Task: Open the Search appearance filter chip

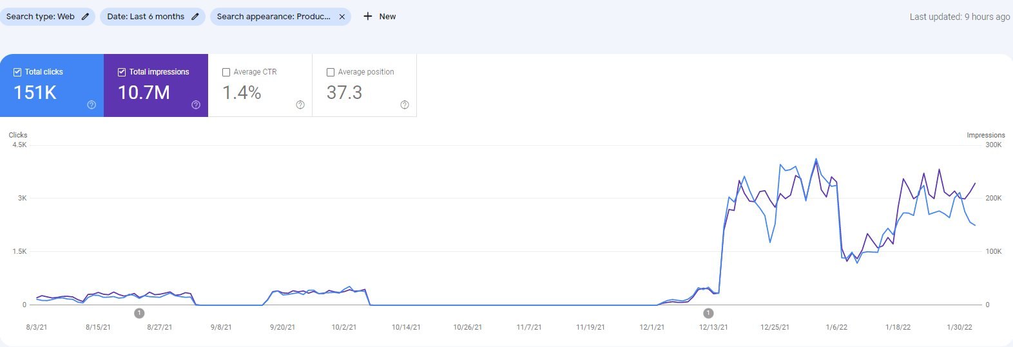Action: [x=273, y=17]
